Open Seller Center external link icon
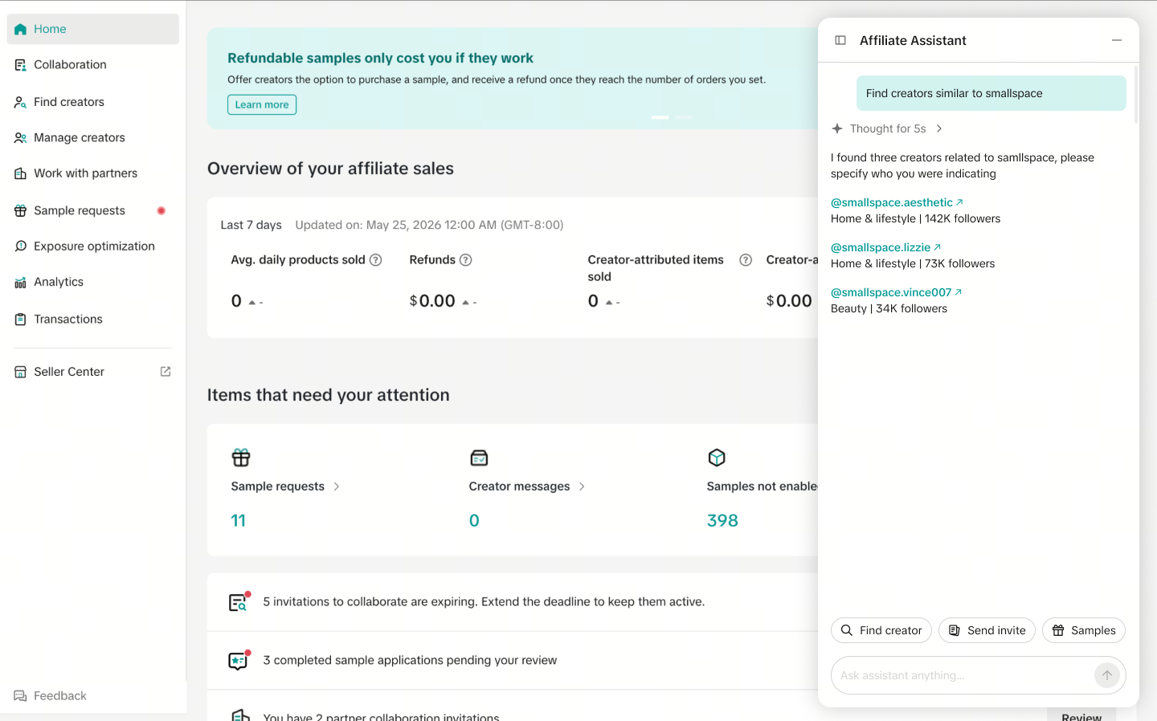This screenshot has height=721, width=1157. coord(166,372)
